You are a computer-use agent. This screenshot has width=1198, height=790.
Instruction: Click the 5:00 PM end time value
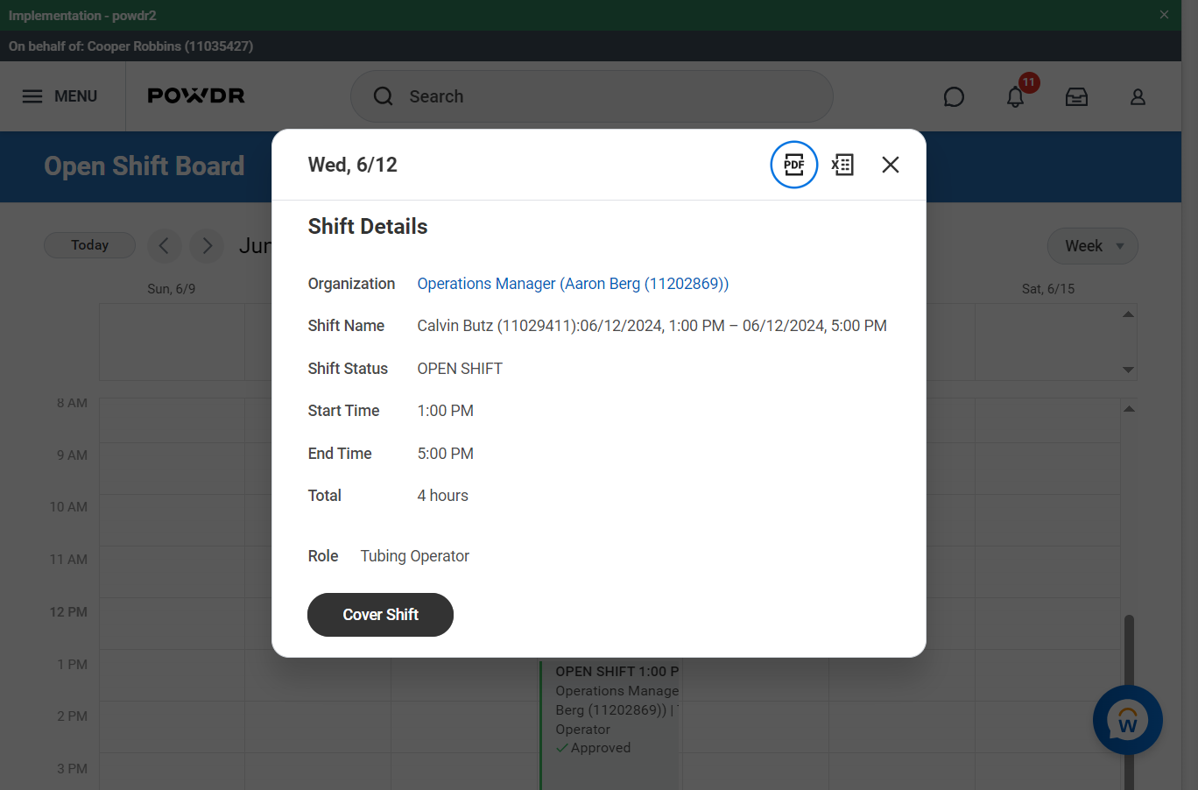(x=445, y=454)
